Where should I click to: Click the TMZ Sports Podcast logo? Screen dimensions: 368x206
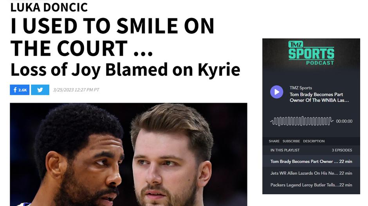pos(311,53)
